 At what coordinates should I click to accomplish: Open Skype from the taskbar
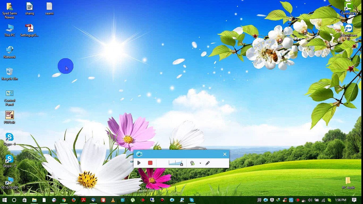191,200
